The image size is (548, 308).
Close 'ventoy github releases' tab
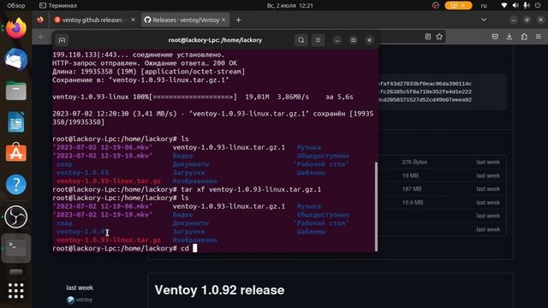click(x=133, y=20)
